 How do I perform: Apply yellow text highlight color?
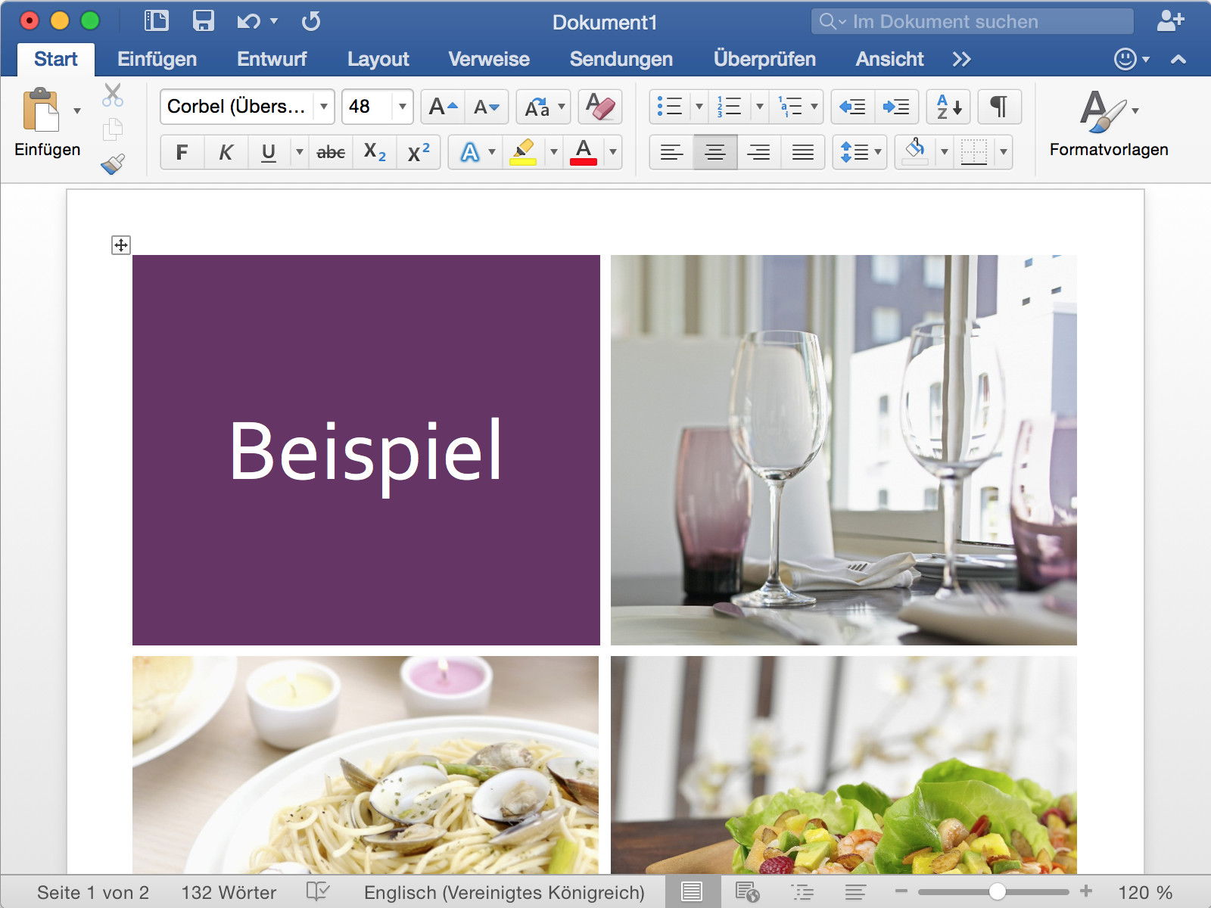[523, 152]
